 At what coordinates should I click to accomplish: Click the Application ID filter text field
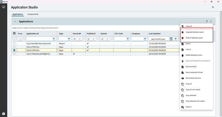tap(39, 39)
